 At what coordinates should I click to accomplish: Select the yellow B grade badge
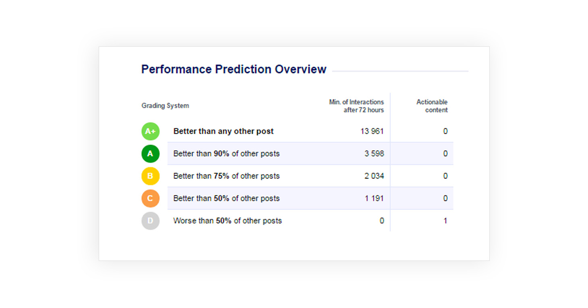click(x=150, y=176)
